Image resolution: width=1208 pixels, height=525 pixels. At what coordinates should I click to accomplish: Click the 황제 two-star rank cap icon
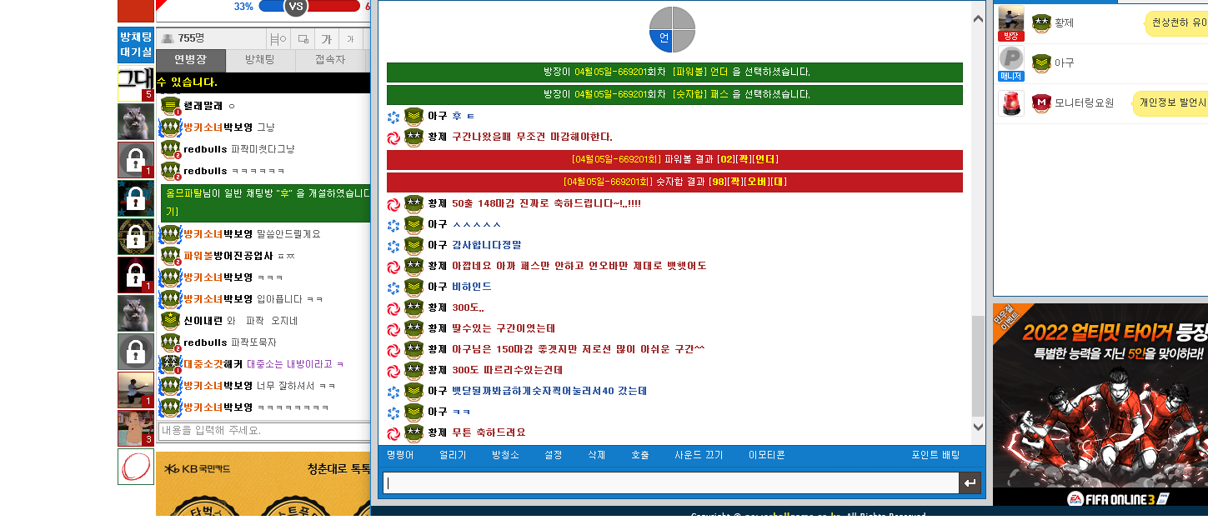(x=1040, y=23)
